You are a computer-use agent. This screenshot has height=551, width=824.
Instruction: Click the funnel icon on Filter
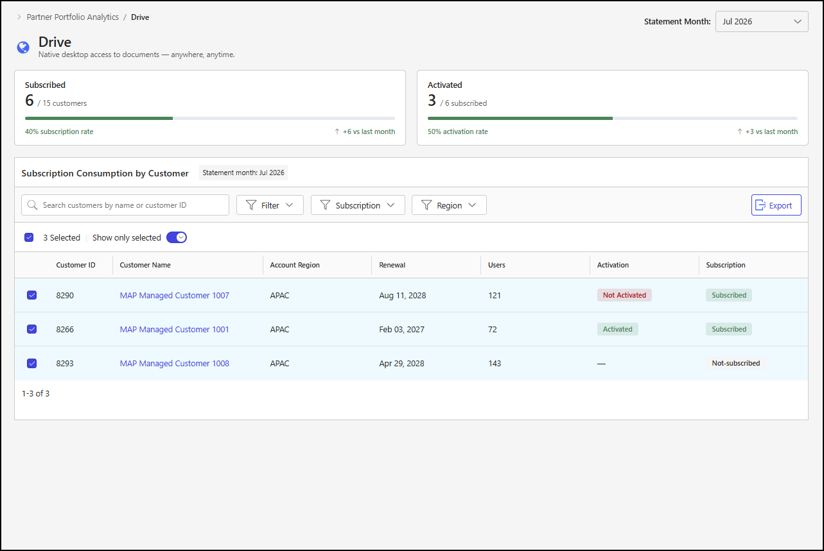point(251,205)
